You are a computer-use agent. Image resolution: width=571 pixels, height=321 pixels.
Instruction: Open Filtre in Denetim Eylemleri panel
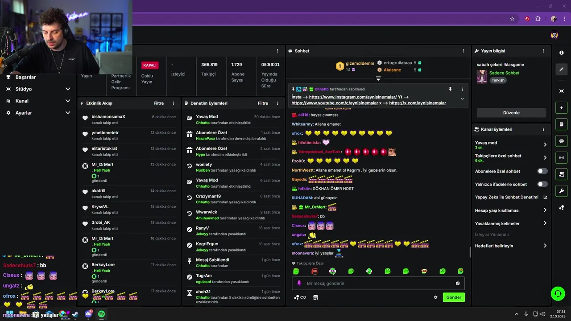263,103
